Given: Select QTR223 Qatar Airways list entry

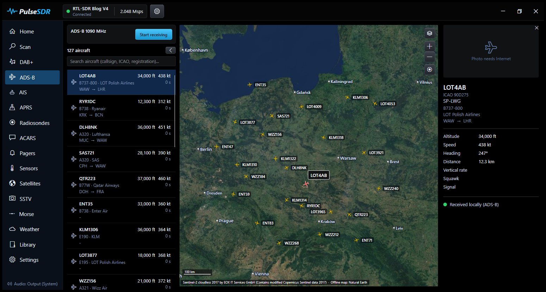Looking at the screenshot, I should click(121, 185).
